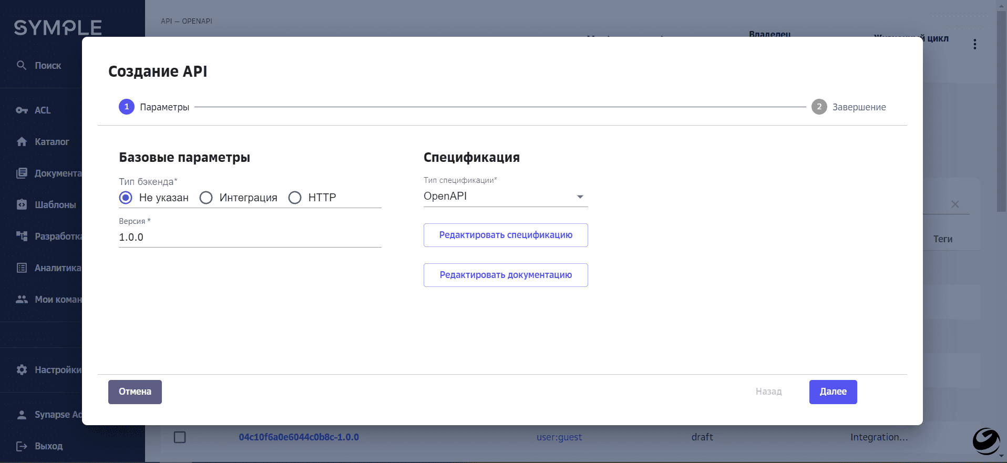Screen dimensions: 1007x463
Task: Click the SYMPLE logo
Action: [58, 27]
